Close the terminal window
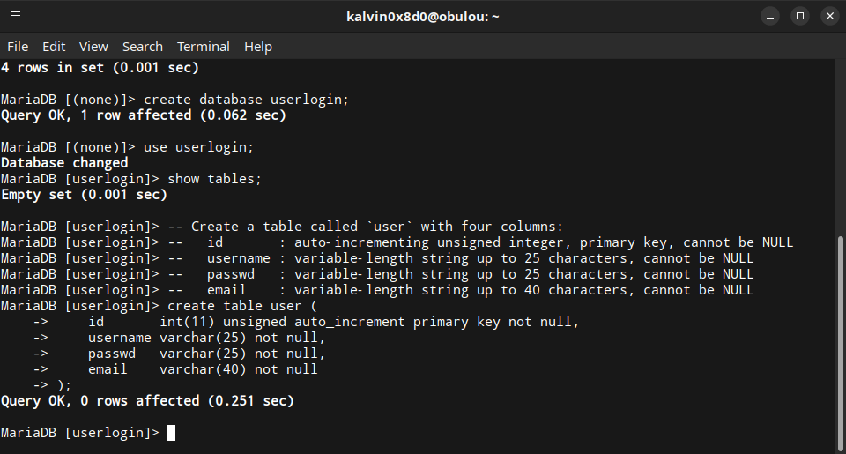This screenshot has height=454, width=846. 828,16
